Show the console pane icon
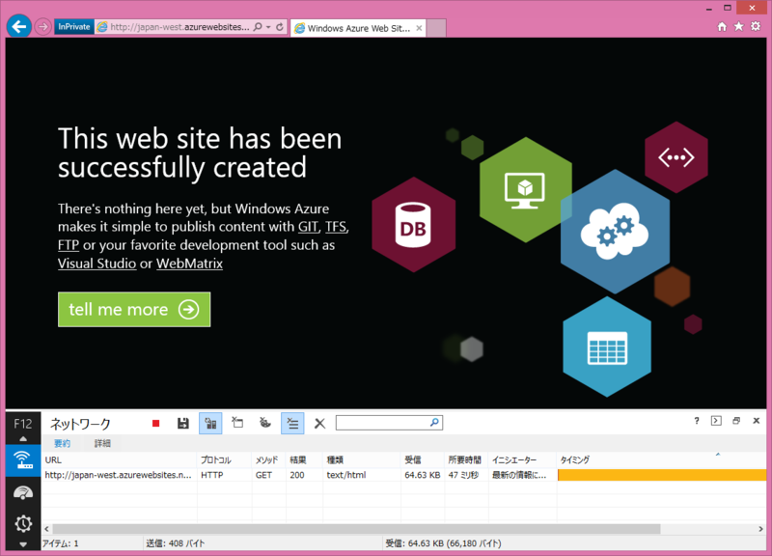Image resolution: width=772 pixels, height=556 pixels. (716, 421)
